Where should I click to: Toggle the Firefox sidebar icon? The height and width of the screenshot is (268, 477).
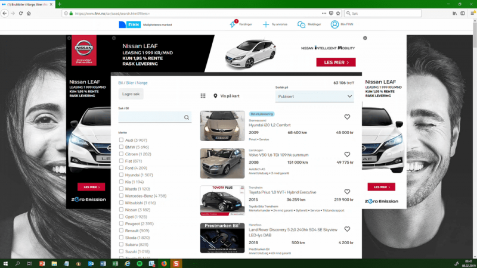coord(463,13)
